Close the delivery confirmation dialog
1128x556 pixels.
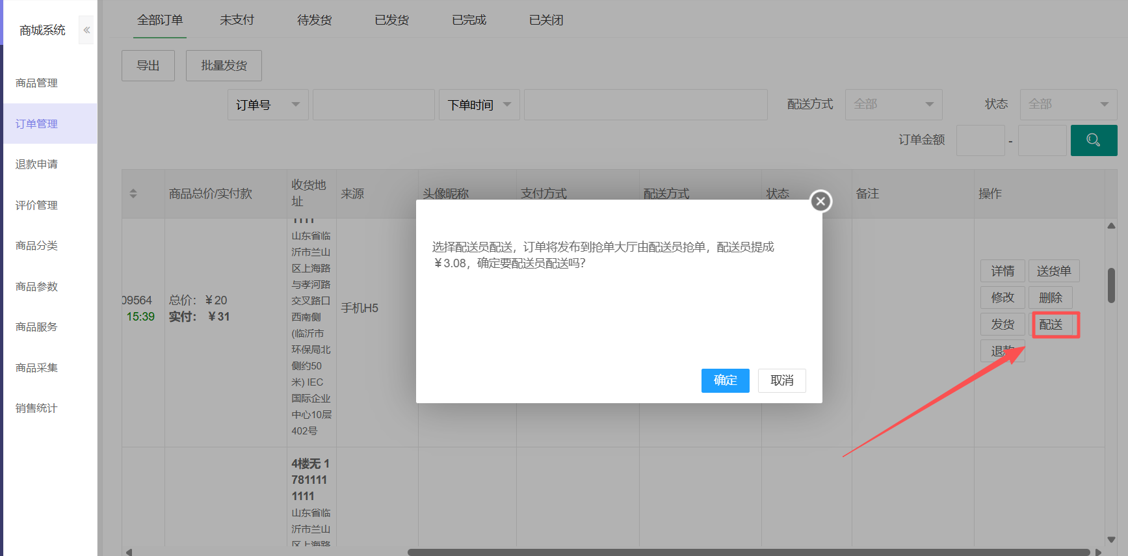[x=820, y=202]
